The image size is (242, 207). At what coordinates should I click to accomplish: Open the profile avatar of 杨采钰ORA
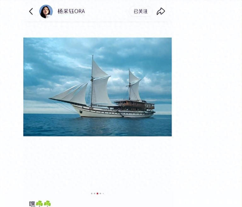coord(46,11)
